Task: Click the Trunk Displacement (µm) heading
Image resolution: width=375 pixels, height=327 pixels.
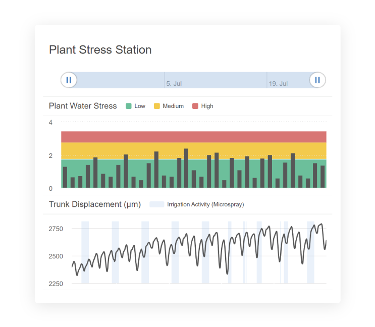Action: (95, 204)
